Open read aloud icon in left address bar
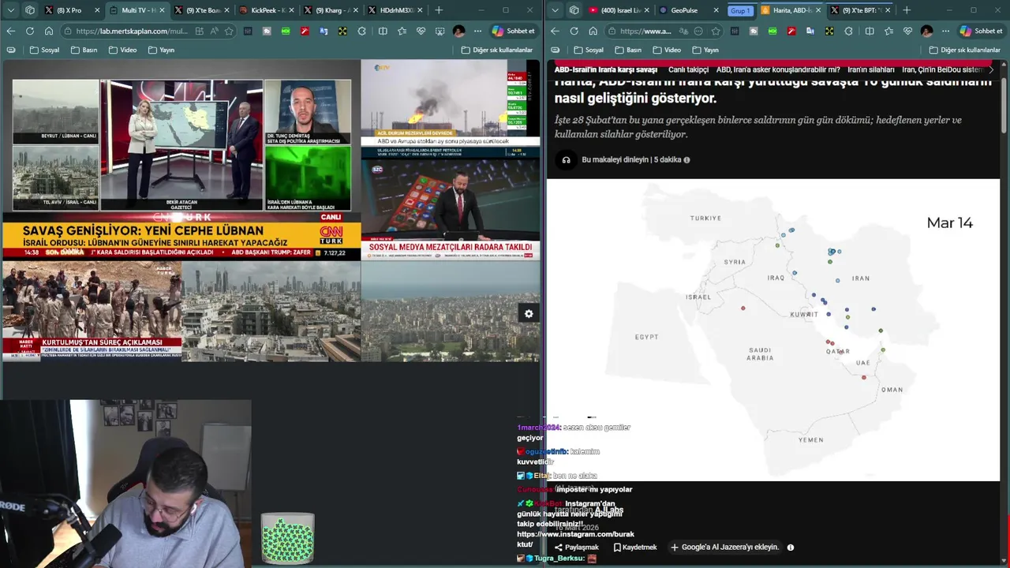Viewport: 1010px width, 568px height. coord(214,31)
